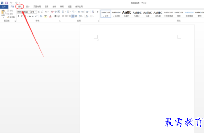Clear all formatting with the eraser icon
The width and height of the screenshot is (206, 133).
[52, 12]
